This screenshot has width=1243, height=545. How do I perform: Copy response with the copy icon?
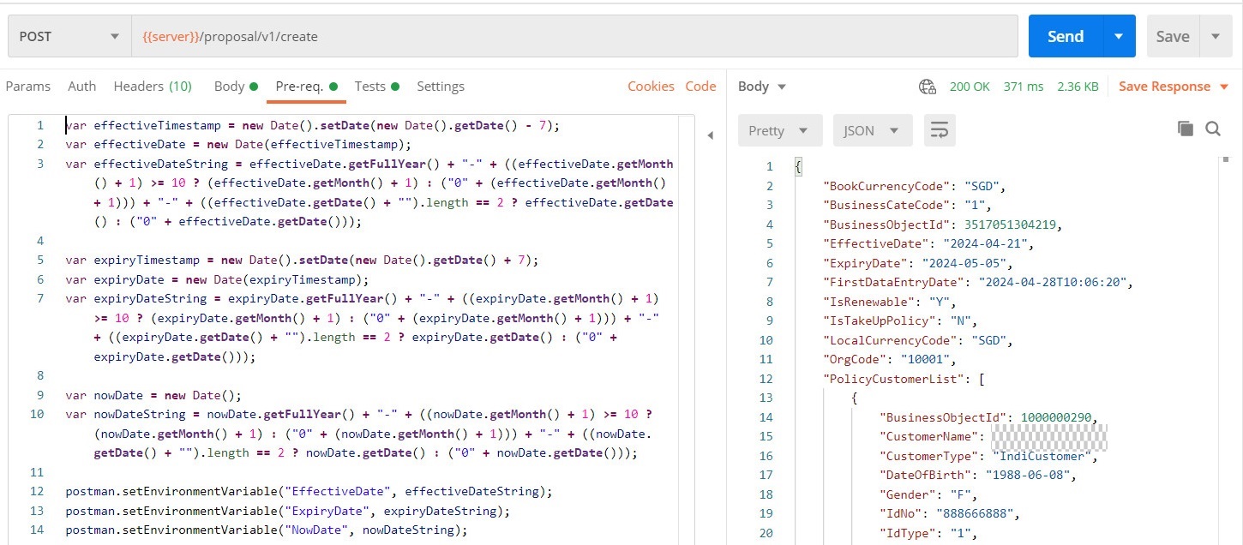point(1186,129)
